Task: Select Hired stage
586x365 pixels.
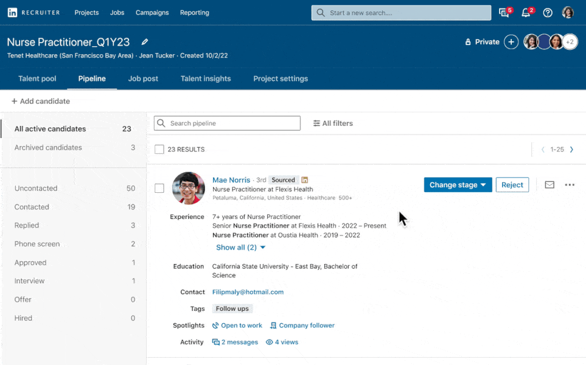Action: 75,318
